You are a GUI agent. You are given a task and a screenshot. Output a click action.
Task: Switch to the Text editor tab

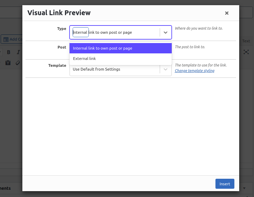click(x=246, y=41)
